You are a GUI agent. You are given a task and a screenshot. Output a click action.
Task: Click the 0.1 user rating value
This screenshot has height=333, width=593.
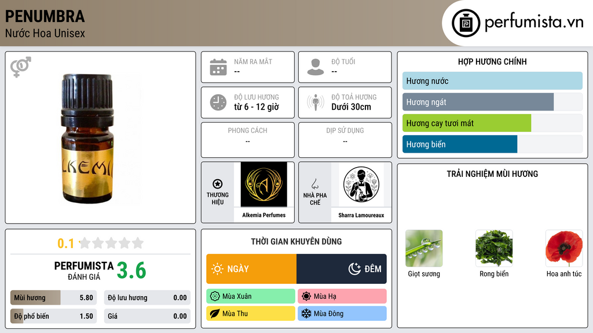[x=66, y=243]
